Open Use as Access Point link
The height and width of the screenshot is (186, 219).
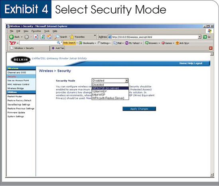[18, 80]
